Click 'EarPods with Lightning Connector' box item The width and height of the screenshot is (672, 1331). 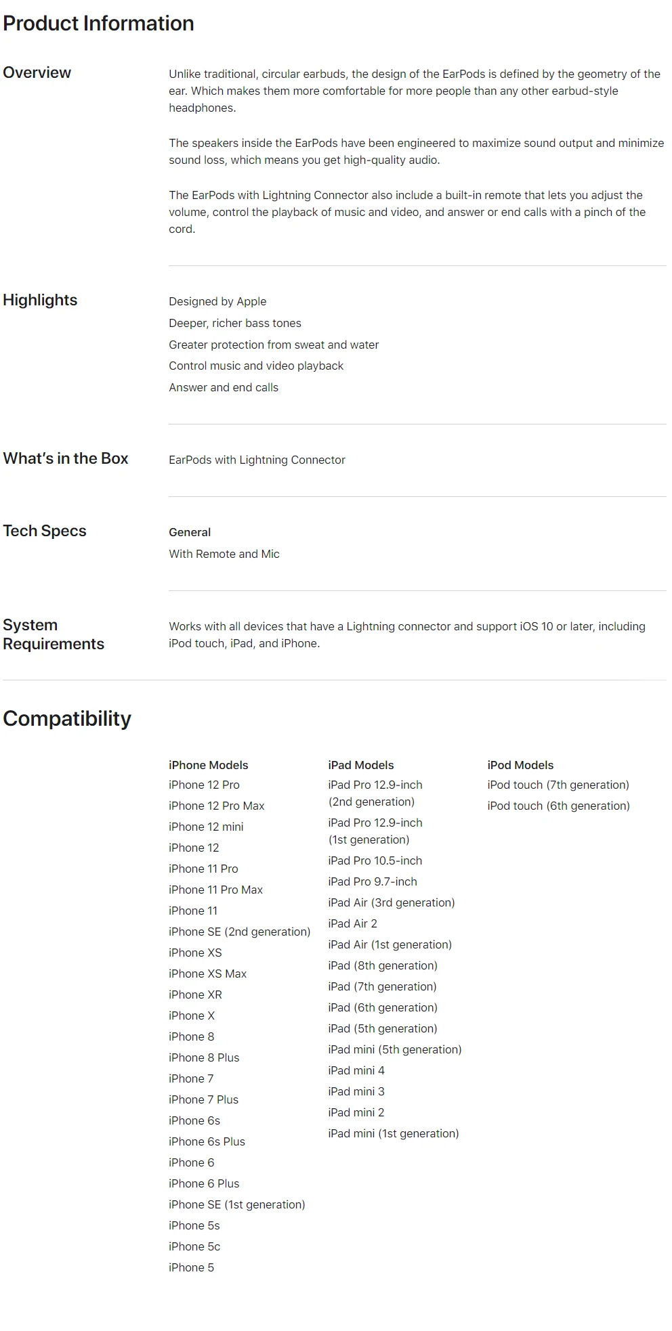click(x=257, y=460)
